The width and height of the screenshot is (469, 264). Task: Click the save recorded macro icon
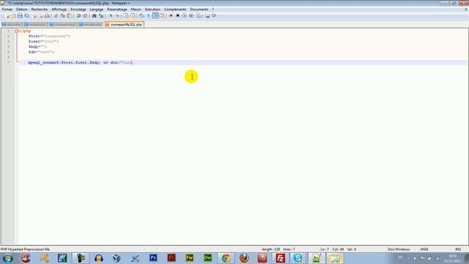coord(198,16)
